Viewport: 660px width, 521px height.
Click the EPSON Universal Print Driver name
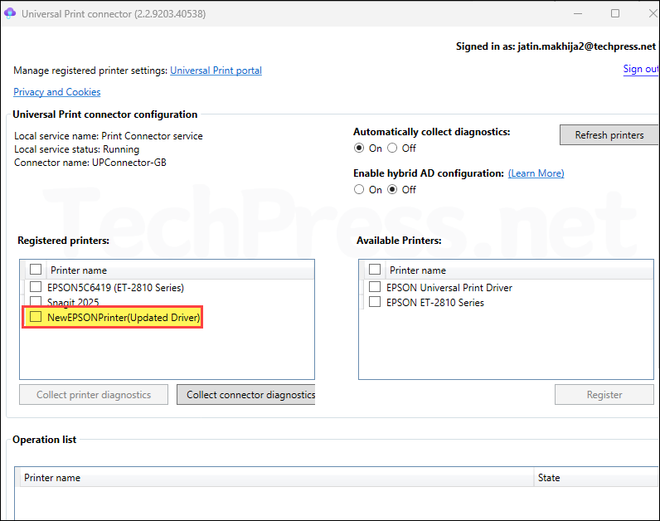pos(449,288)
